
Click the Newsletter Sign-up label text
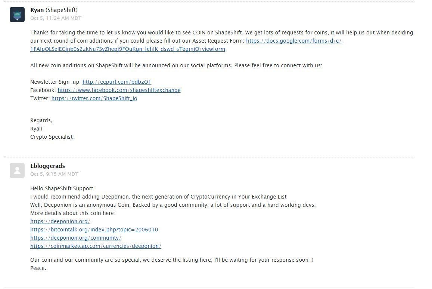55,82
